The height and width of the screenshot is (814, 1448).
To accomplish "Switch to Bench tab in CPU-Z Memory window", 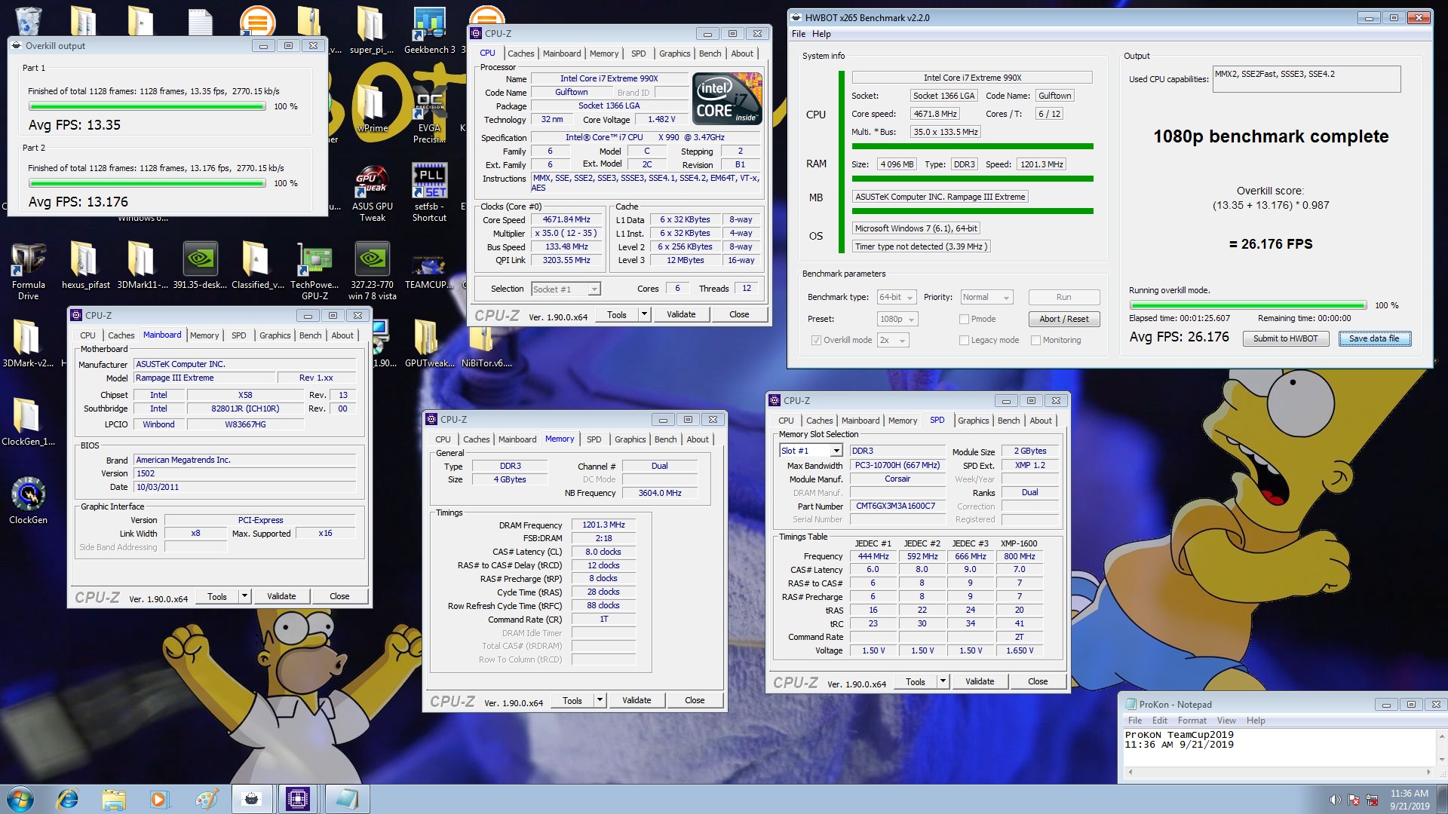I will click(x=665, y=439).
